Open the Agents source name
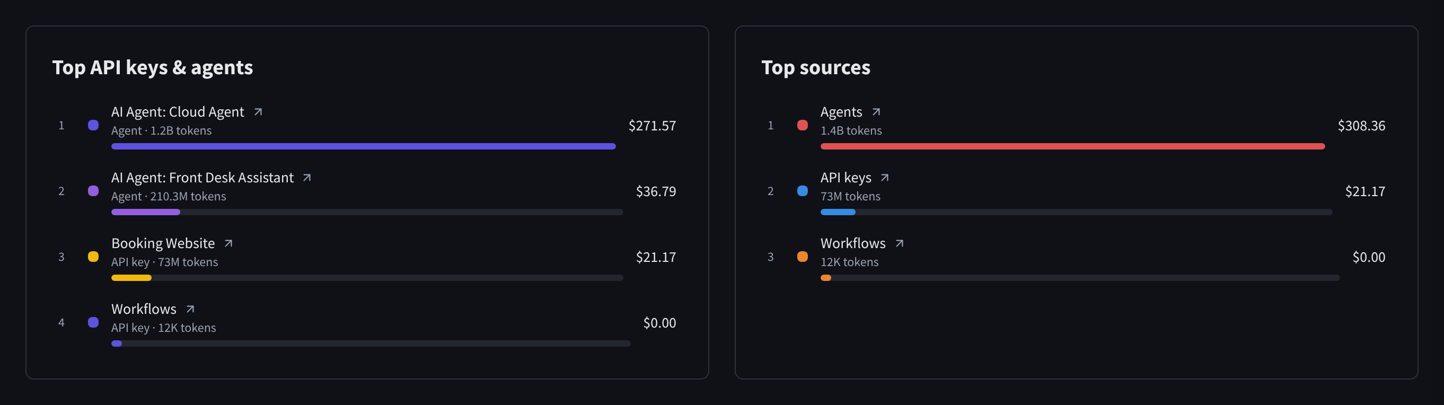Image resolution: width=1444 pixels, height=405 pixels. point(841,112)
